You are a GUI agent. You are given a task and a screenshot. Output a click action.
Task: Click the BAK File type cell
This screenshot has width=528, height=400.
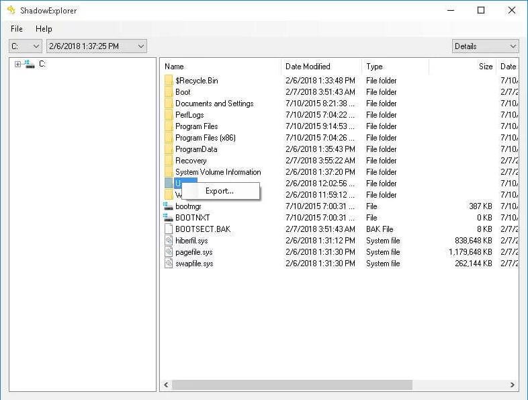[x=380, y=229]
